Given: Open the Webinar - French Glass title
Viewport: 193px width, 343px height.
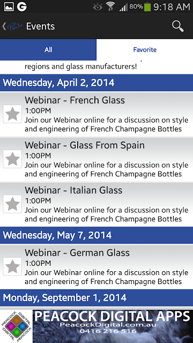Looking at the screenshot, I should 75,100.
